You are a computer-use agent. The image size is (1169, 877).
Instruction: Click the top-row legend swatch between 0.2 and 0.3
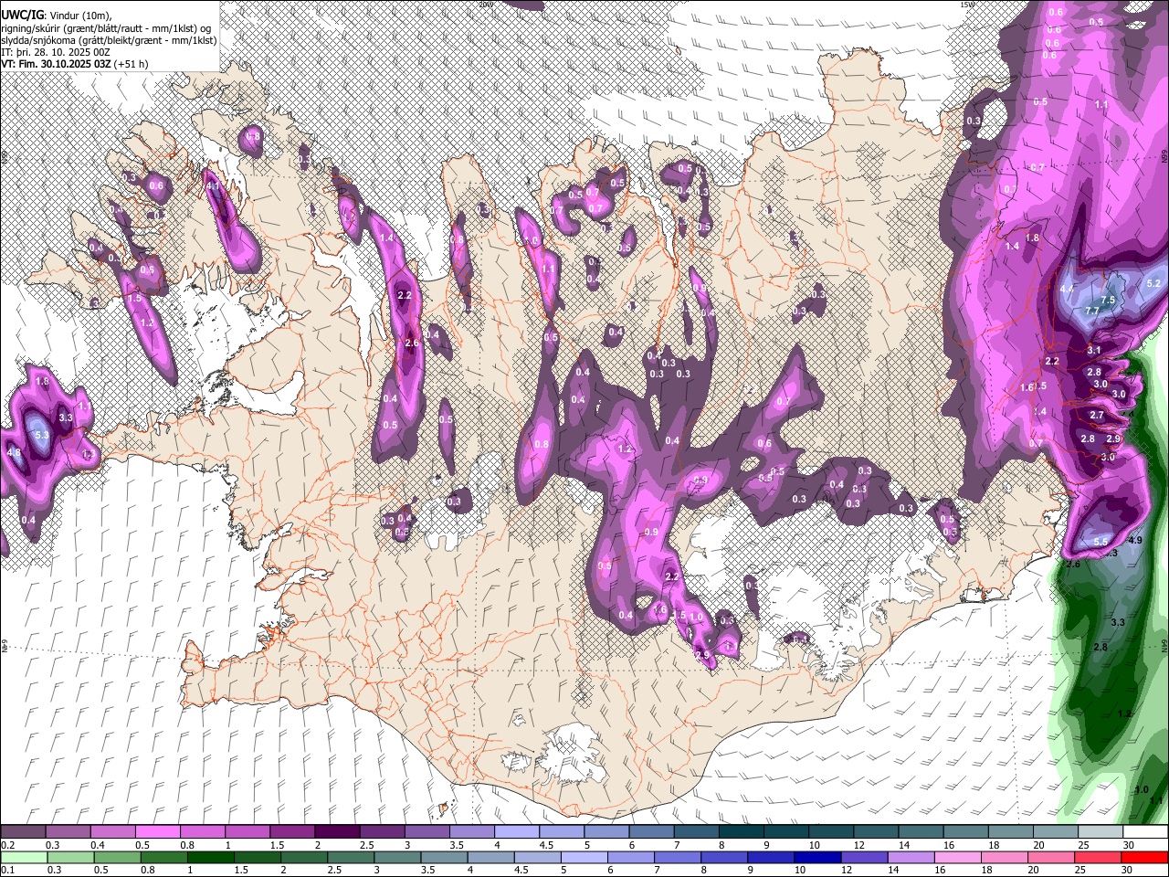(x=23, y=832)
